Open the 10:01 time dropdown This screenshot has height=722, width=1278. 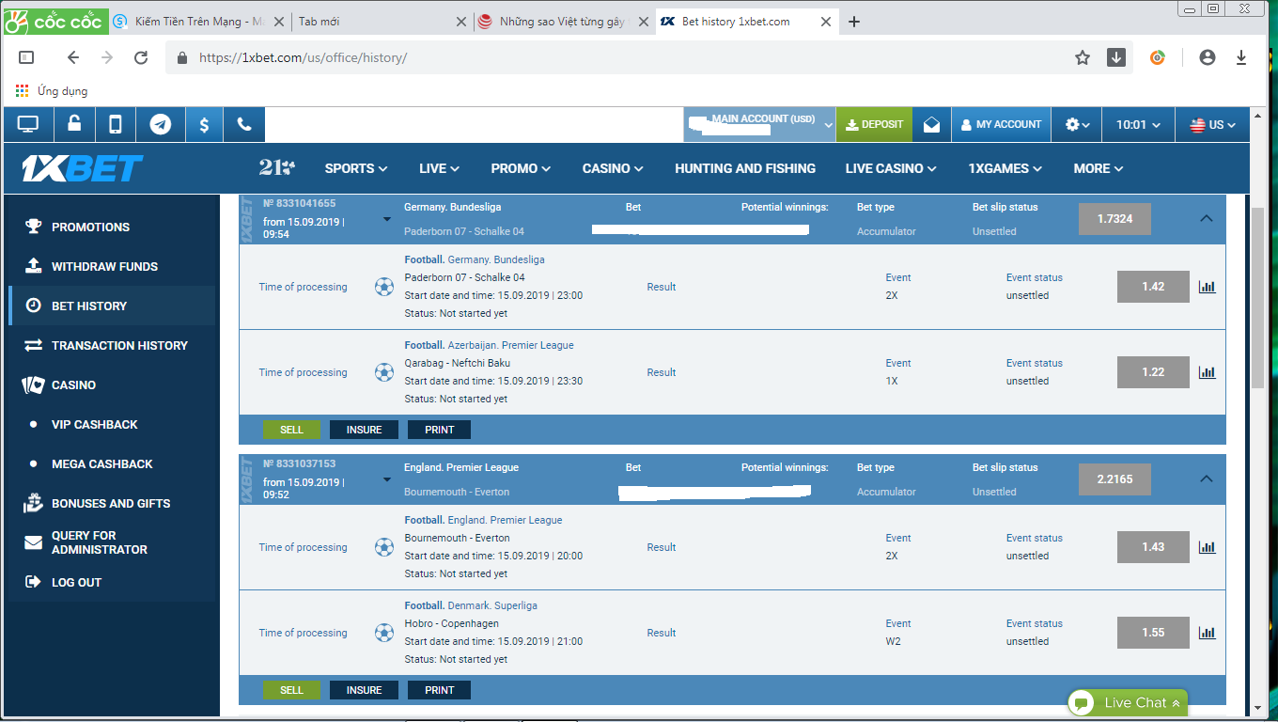coord(1138,124)
